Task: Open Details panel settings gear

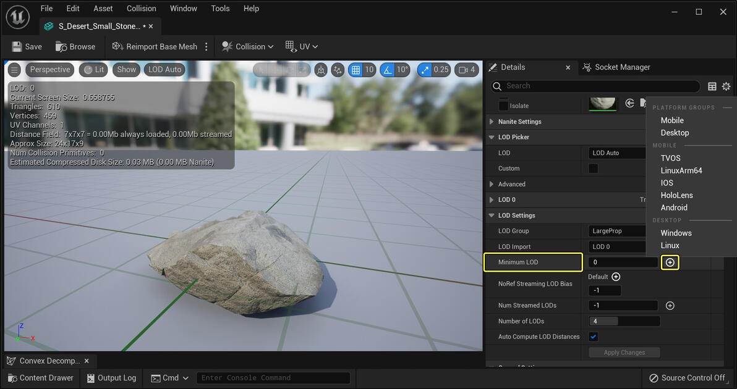Action: (x=726, y=86)
